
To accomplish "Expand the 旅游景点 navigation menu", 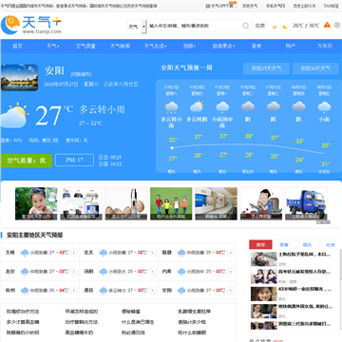I will point(223,47).
